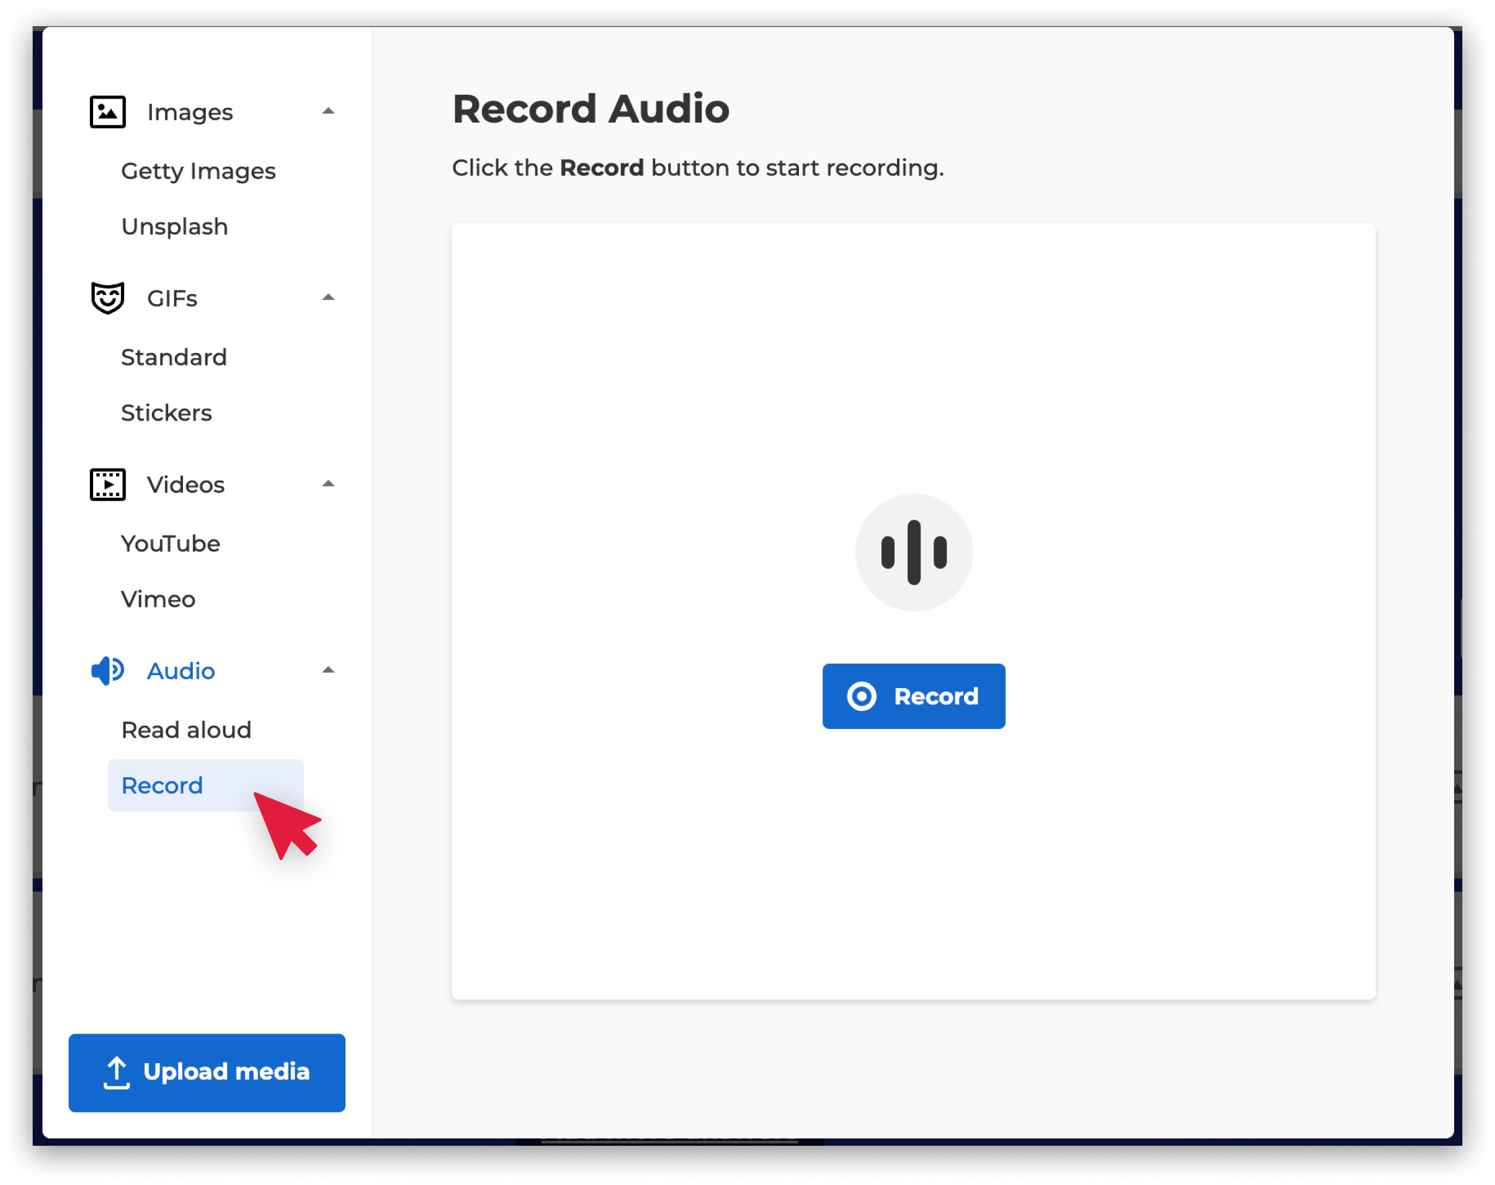Viewport: 1495px width, 1185px height.
Task: Collapse the Audio section arrow
Action: 328,670
